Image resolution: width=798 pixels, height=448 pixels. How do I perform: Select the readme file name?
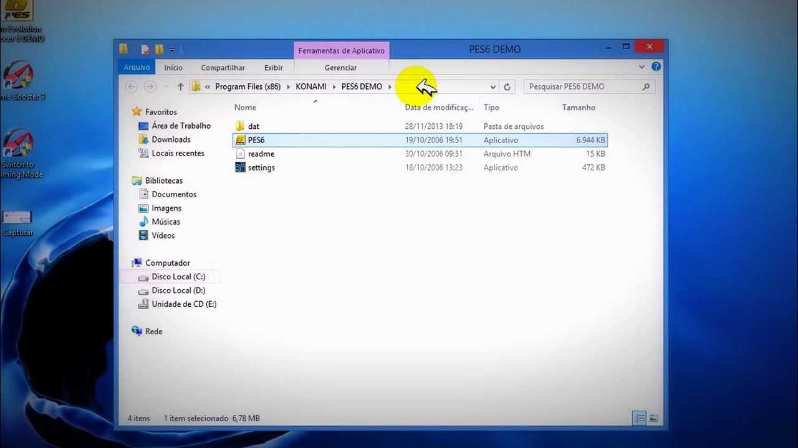tap(261, 154)
